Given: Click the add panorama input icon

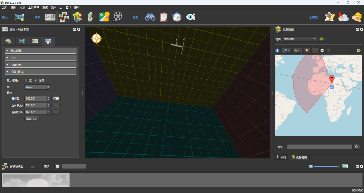Looking at the screenshot, I should tap(19, 17).
